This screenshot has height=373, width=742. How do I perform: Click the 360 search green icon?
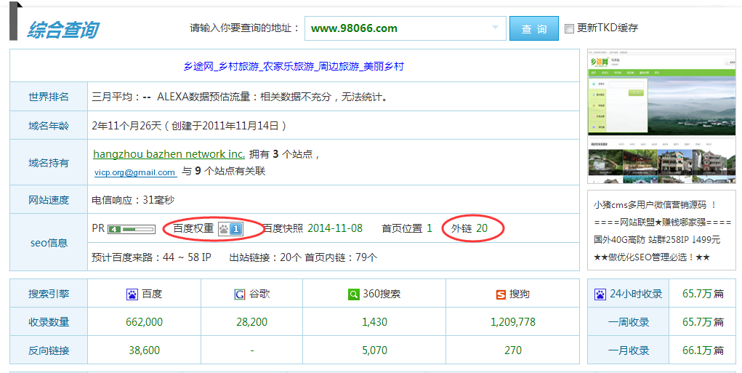tap(353, 294)
